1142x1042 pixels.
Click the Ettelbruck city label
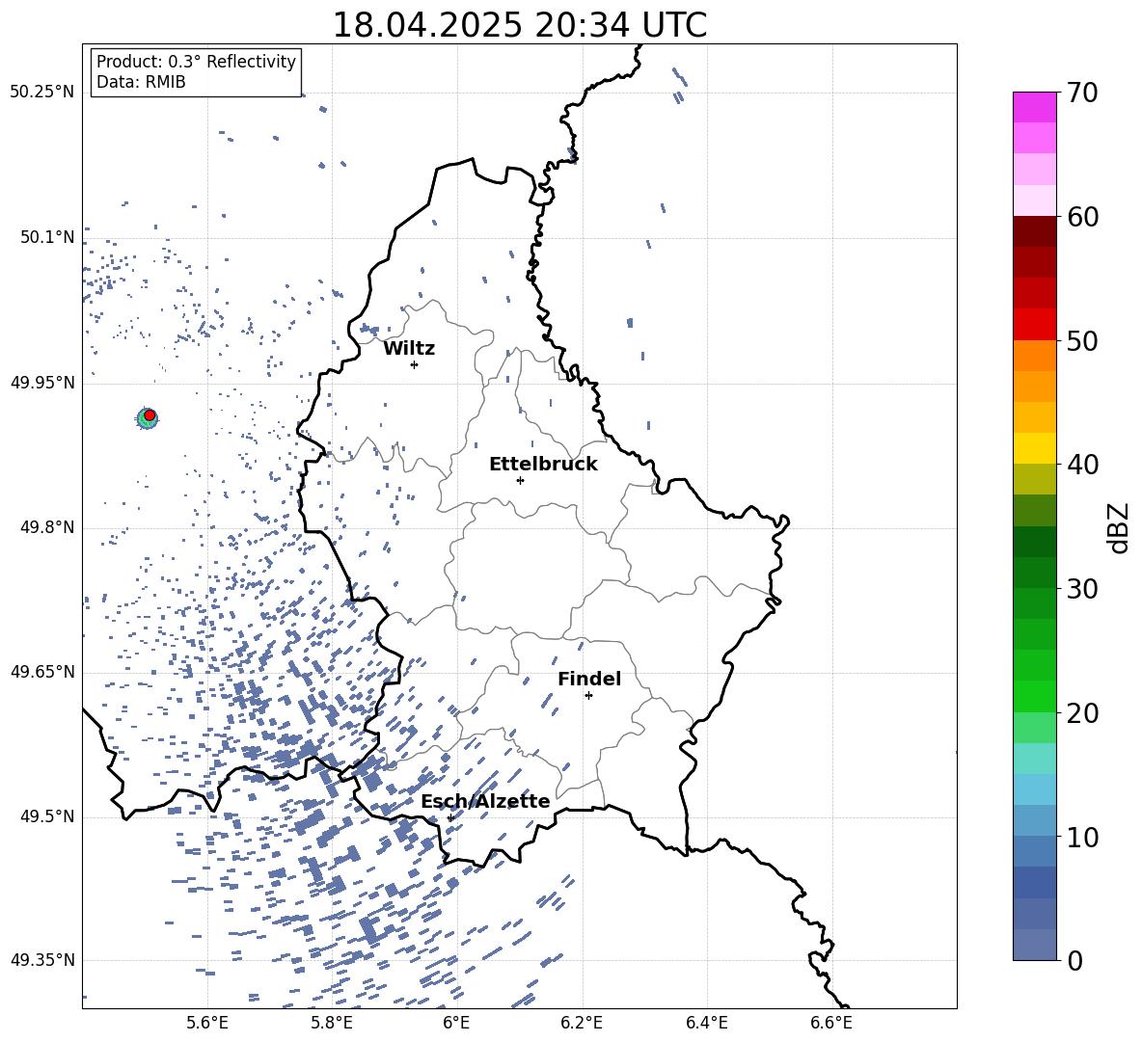543,465
